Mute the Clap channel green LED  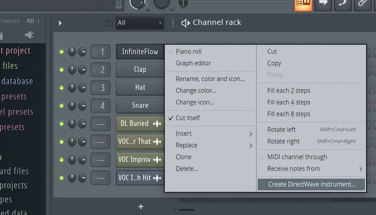click(x=61, y=69)
